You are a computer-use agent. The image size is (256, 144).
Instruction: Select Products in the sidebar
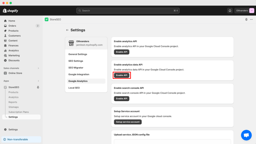point(12,31)
